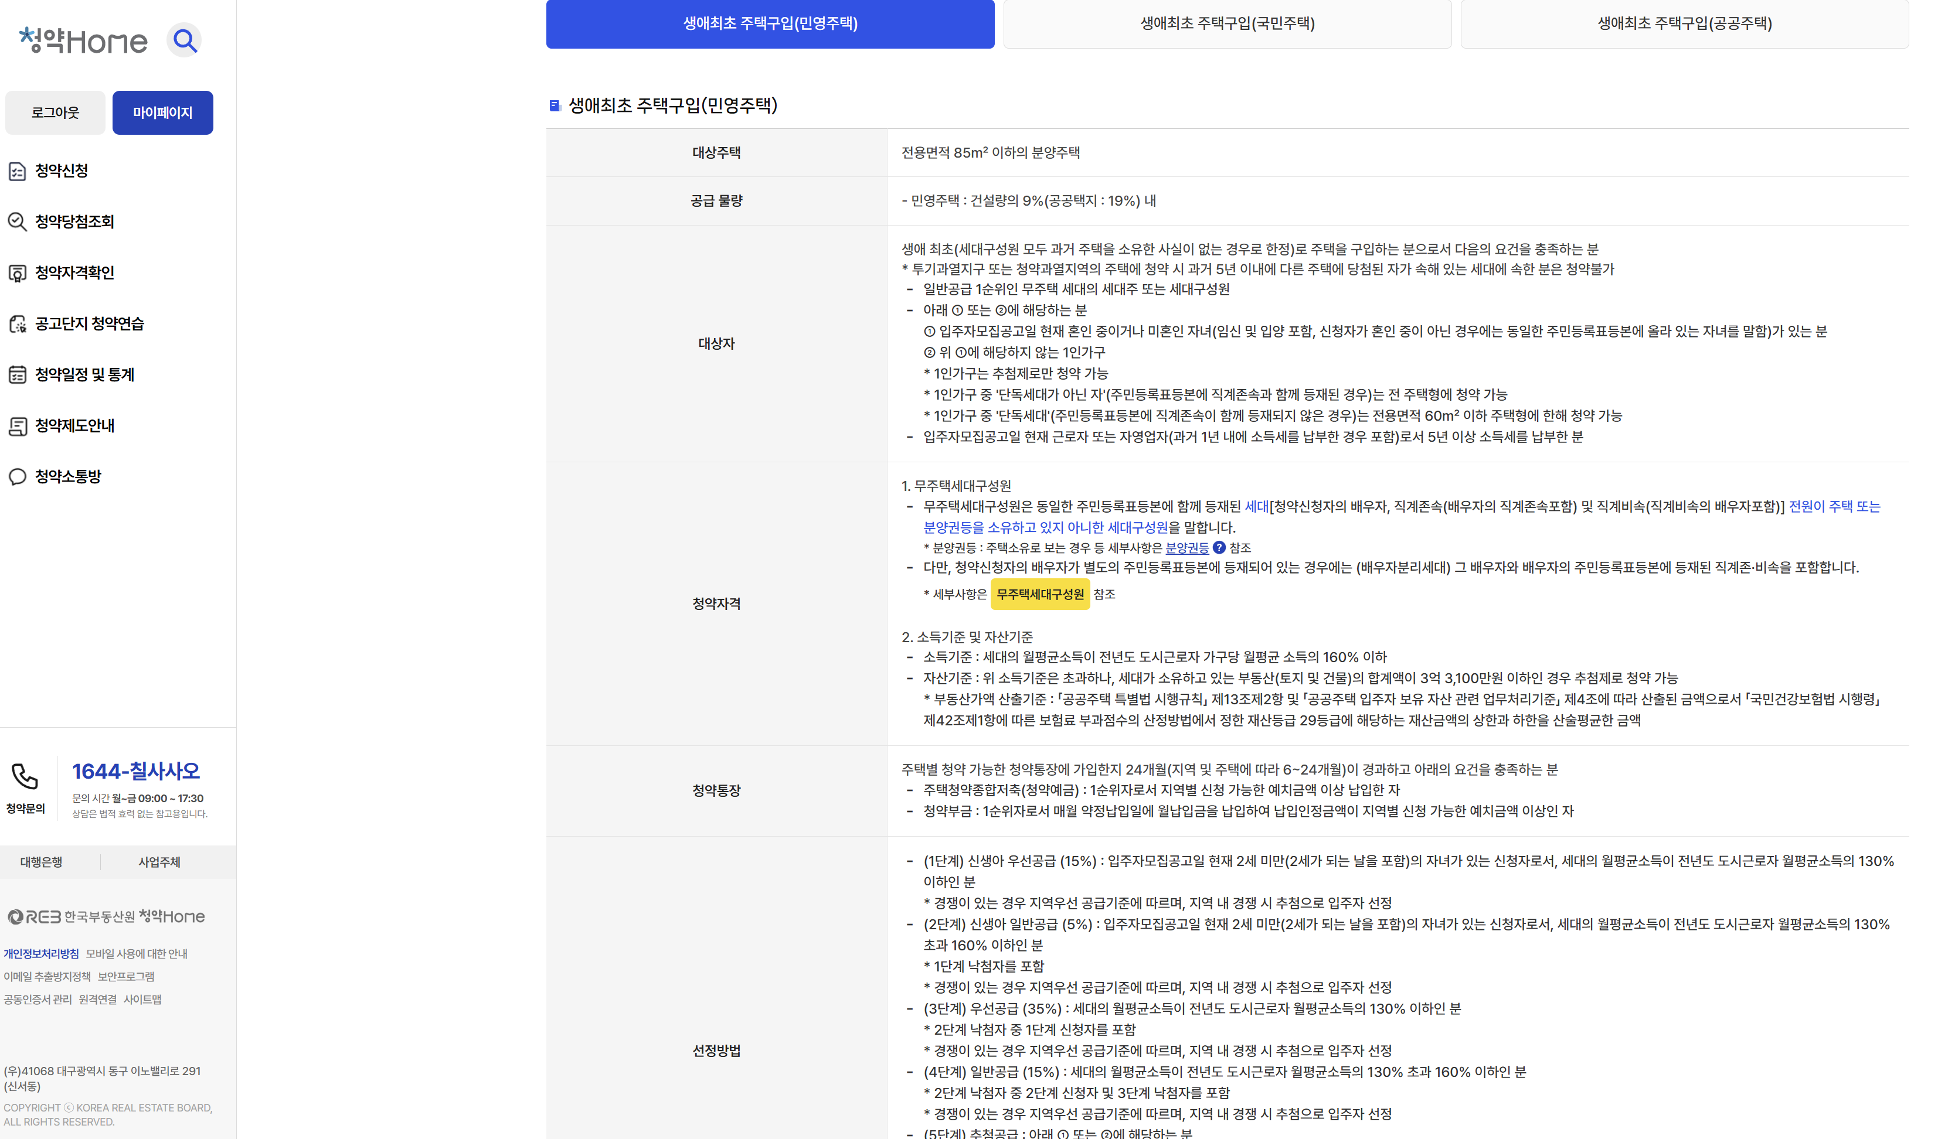Image resolution: width=1938 pixels, height=1139 pixels.
Task: Click the 청약Home logo
Action: [x=83, y=40]
